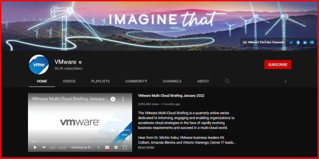Play the Multi-Cloud Briefing video
The height and width of the screenshot is (159, 319).
35,147
